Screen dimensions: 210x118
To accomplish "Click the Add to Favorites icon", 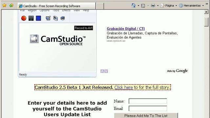I will [11, 5].
